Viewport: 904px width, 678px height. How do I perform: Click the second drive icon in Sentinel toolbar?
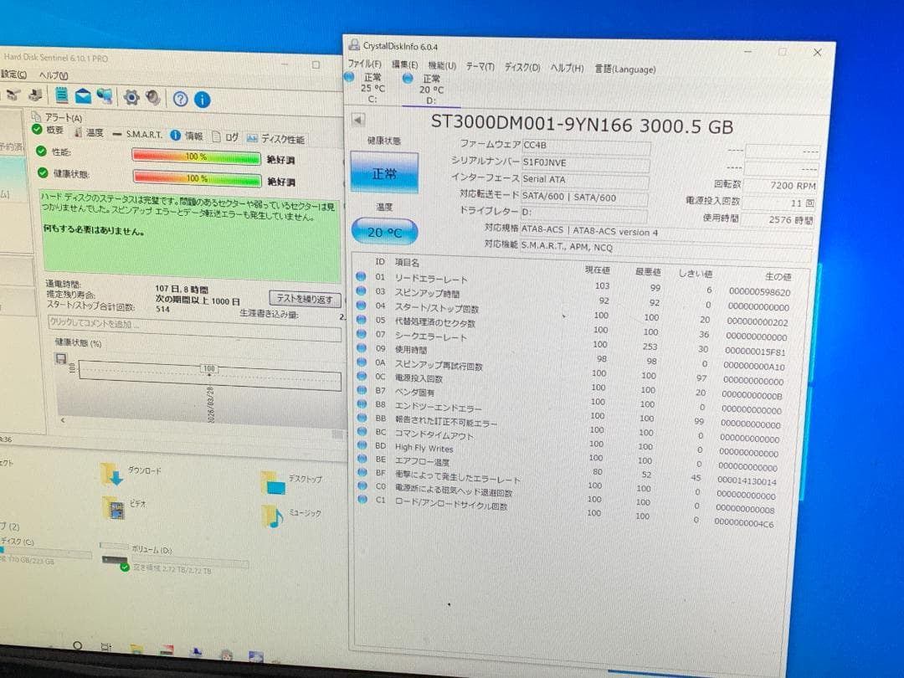[x=35, y=95]
